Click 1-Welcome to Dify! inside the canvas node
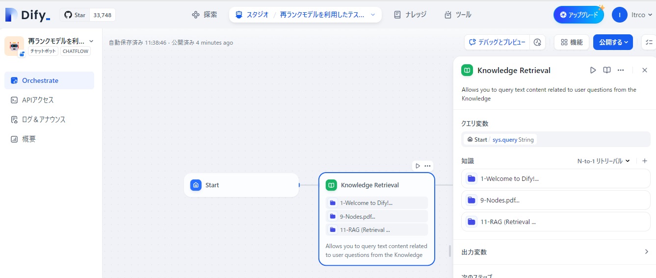The height and width of the screenshot is (278, 656). click(x=377, y=203)
